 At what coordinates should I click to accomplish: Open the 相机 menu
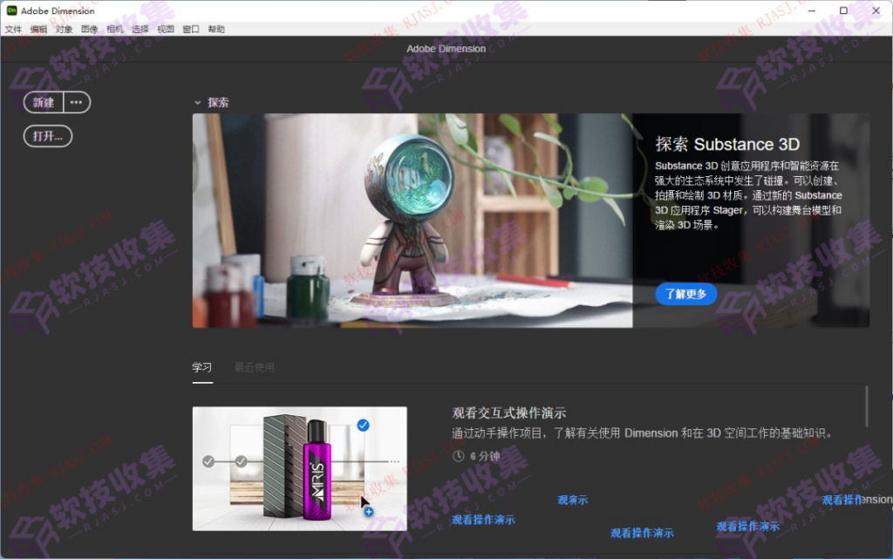coord(114,28)
